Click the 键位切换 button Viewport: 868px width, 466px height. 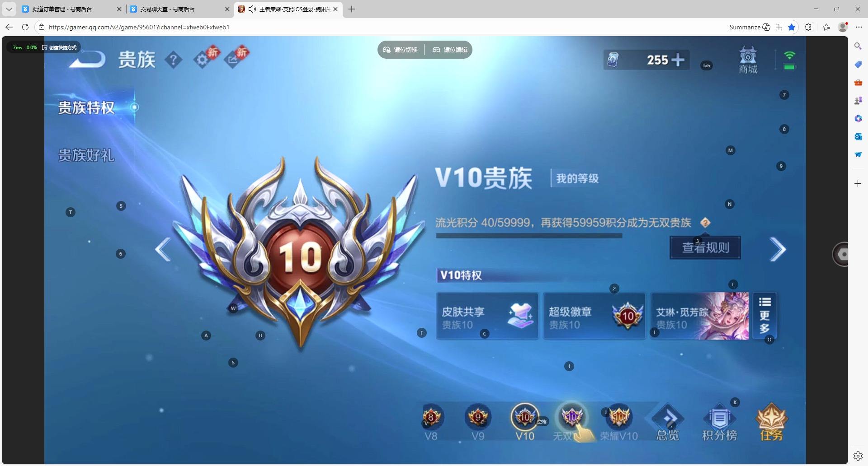pyautogui.click(x=401, y=50)
